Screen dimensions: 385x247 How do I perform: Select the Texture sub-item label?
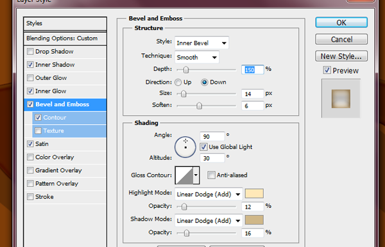point(53,131)
